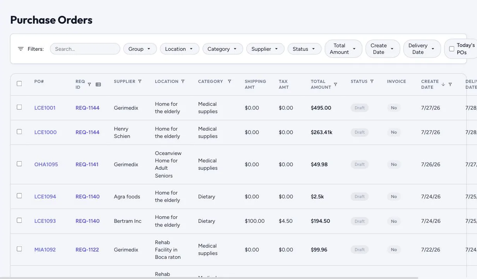Click the REQ ID column grouping icon
This screenshot has width=477, height=279.
tap(98, 84)
